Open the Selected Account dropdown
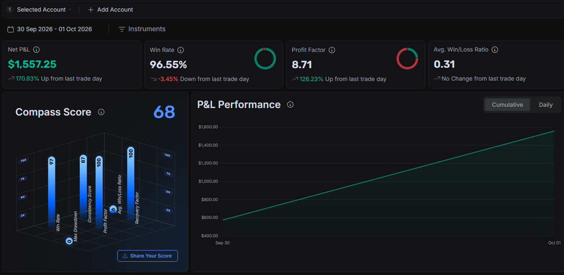564x275 pixels. pos(39,10)
